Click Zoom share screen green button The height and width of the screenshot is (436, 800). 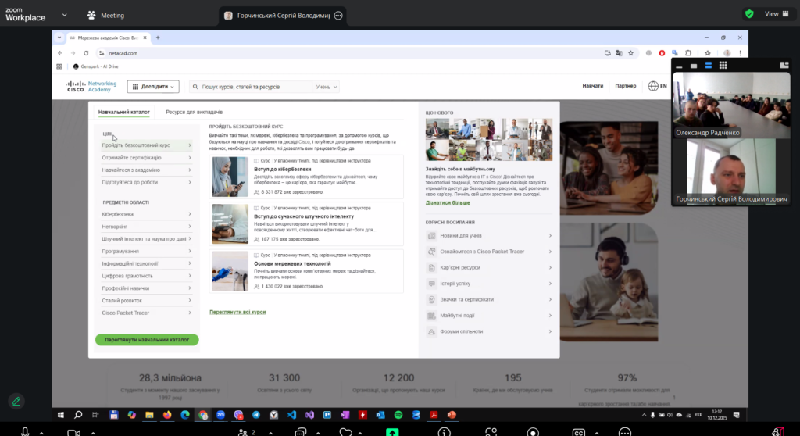click(x=392, y=432)
